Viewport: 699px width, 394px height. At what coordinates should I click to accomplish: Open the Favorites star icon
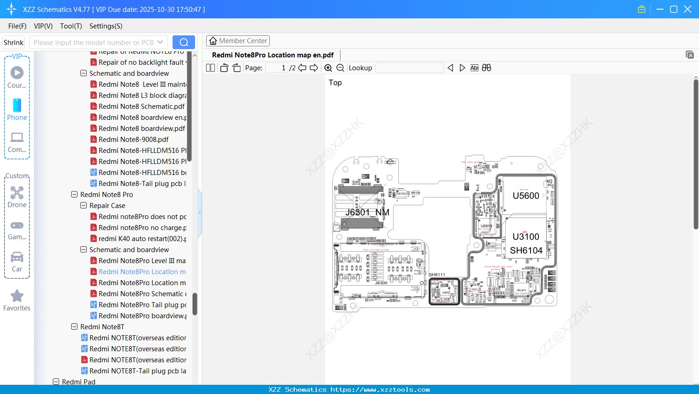tap(17, 300)
